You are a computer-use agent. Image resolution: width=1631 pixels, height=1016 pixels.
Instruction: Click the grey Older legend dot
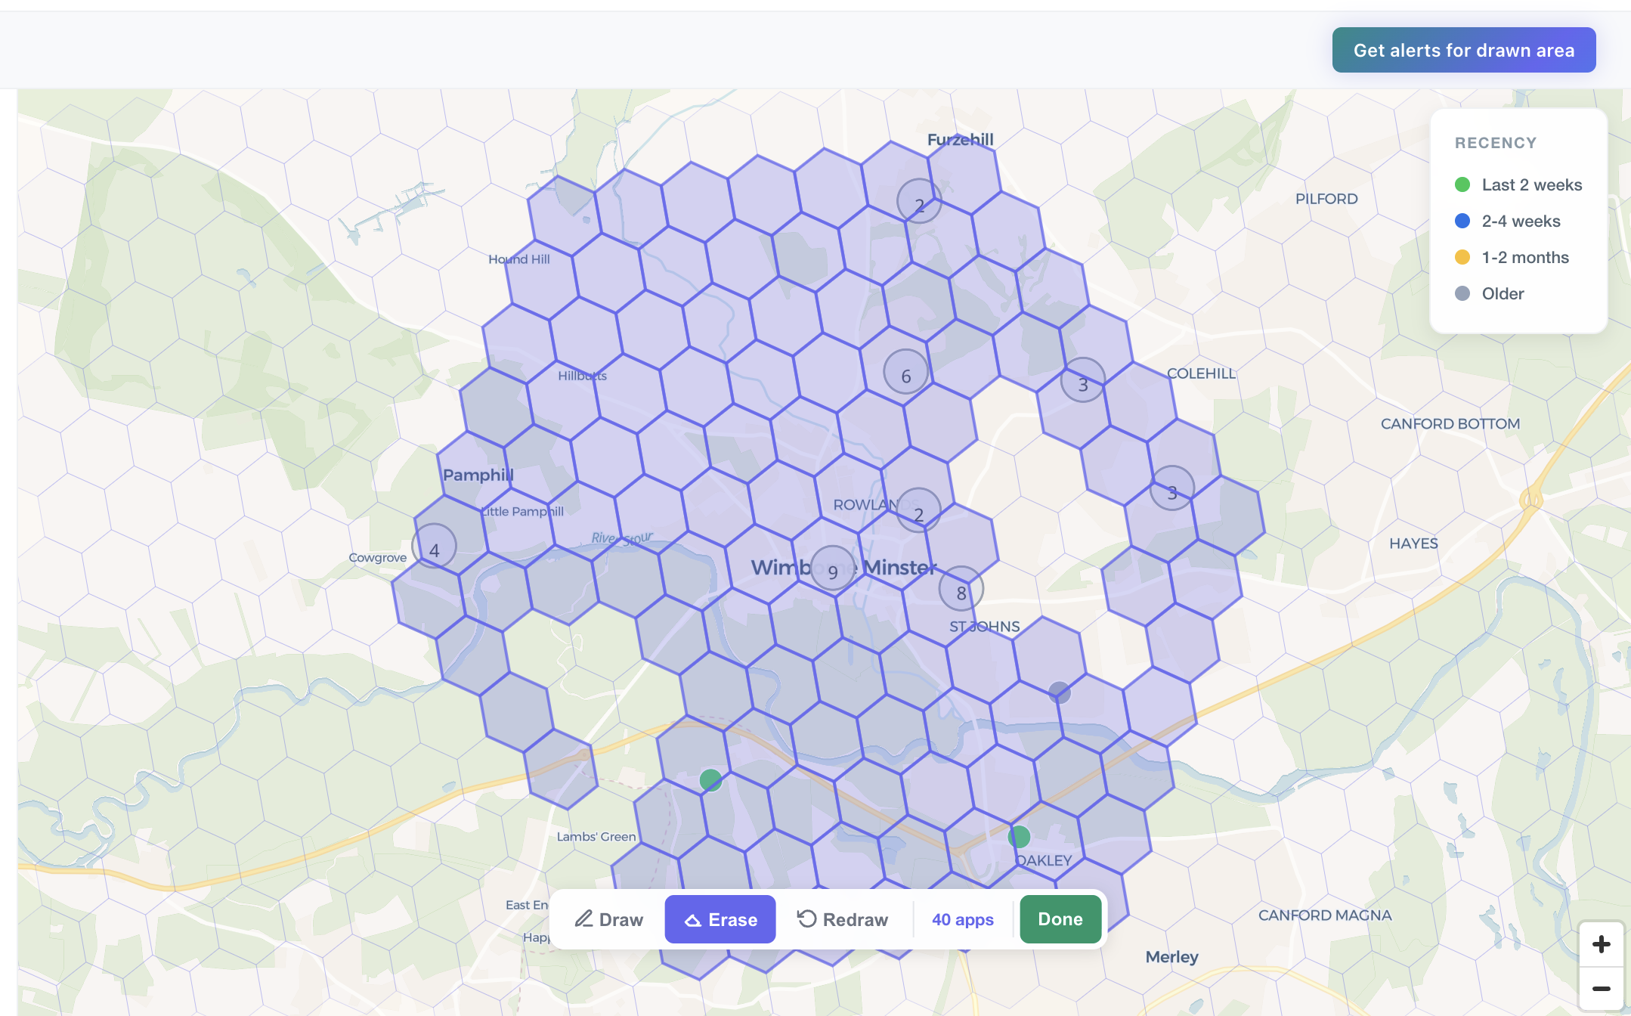point(1462,293)
